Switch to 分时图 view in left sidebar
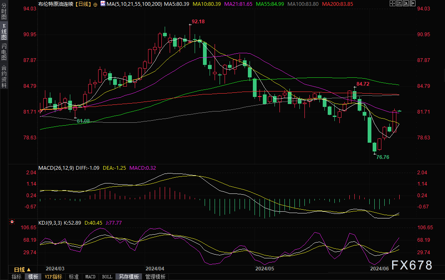The image size is (445, 280). coord(4,10)
